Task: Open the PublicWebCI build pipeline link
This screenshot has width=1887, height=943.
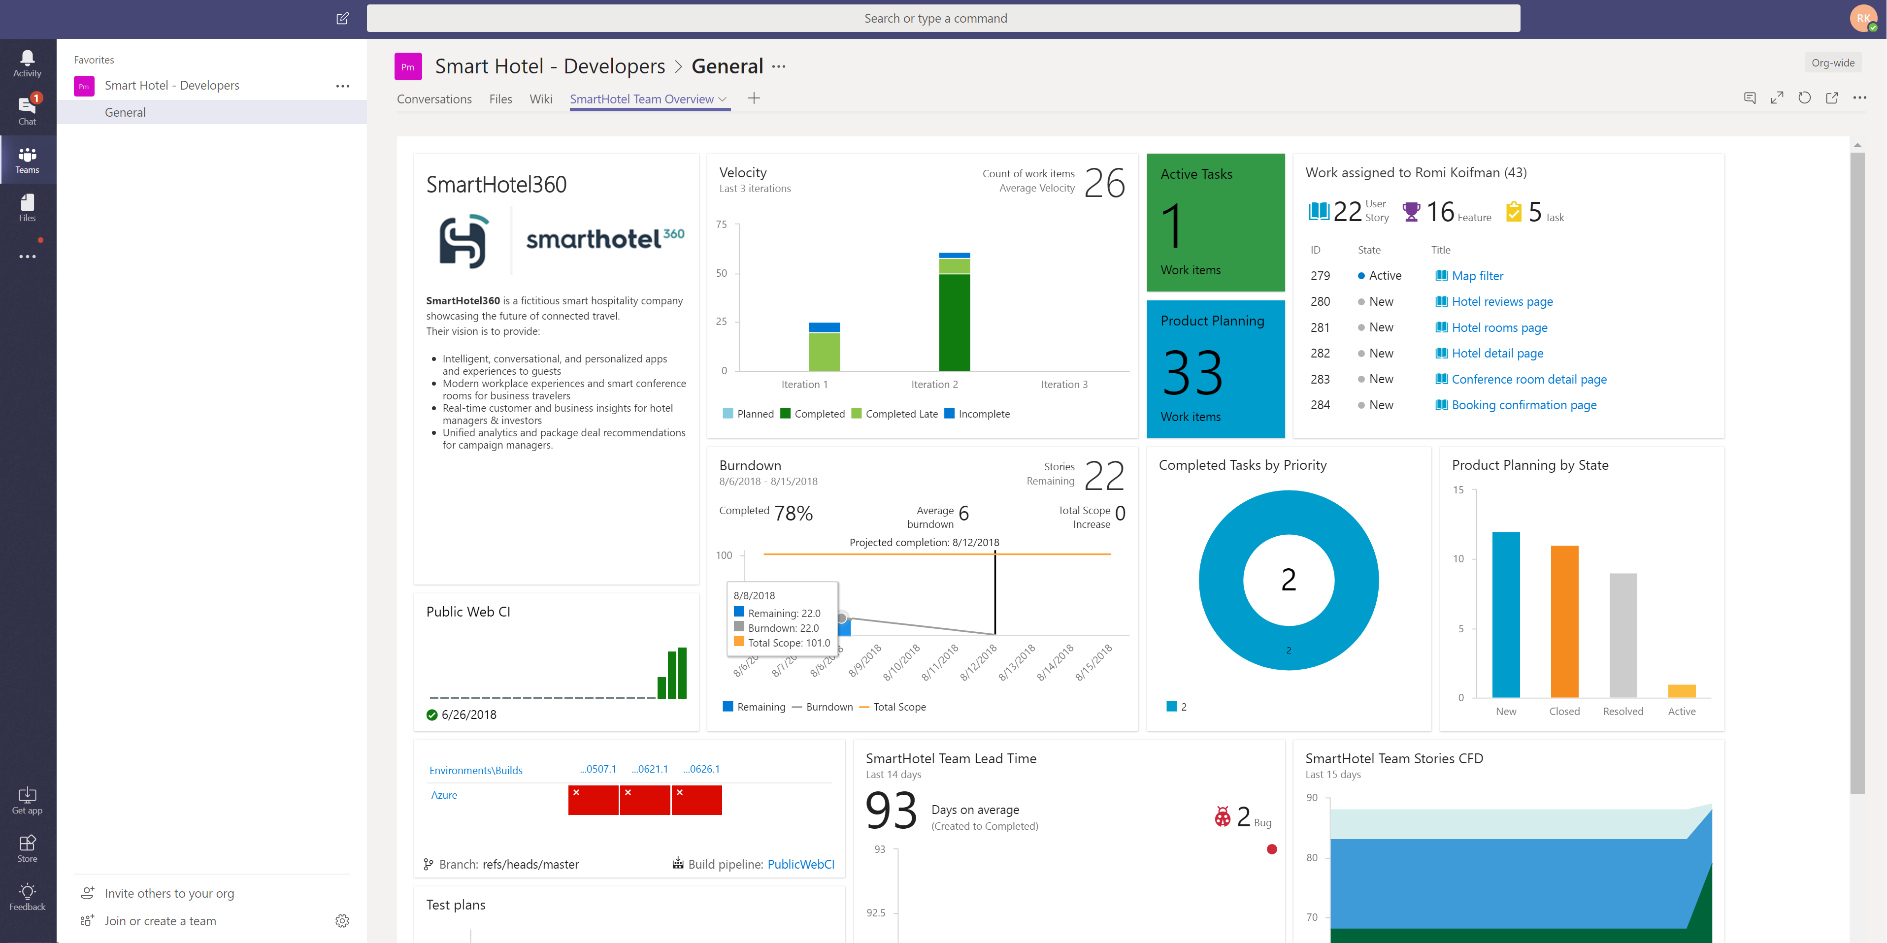Action: [800, 864]
